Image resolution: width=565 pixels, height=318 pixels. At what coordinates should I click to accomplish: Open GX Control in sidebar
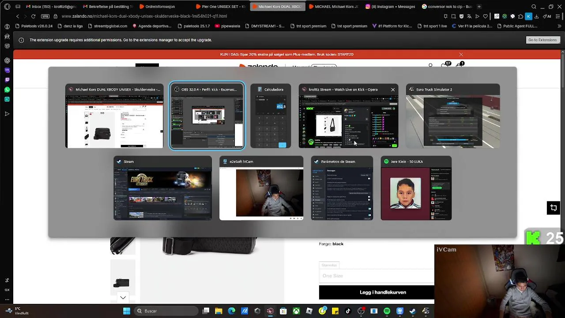coord(7,290)
